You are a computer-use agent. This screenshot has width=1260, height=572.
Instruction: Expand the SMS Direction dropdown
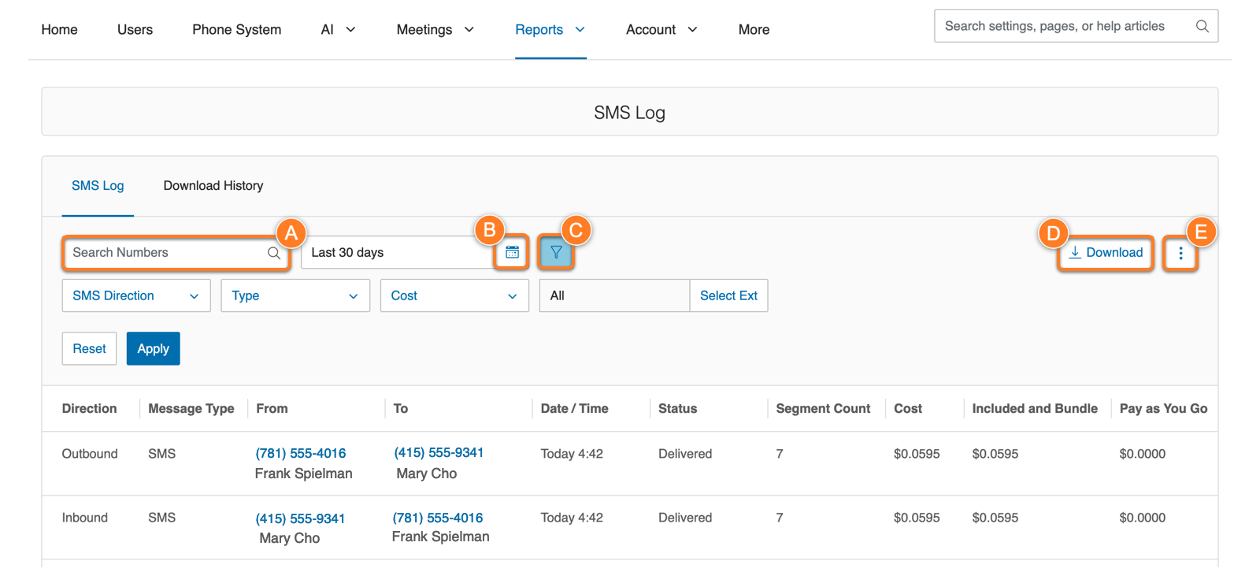click(x=135, y=296)
